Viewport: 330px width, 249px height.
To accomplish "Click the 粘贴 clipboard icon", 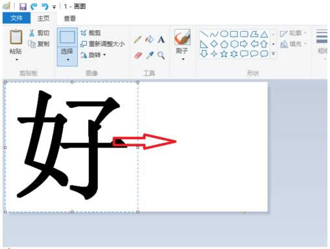I will [16, 37].
